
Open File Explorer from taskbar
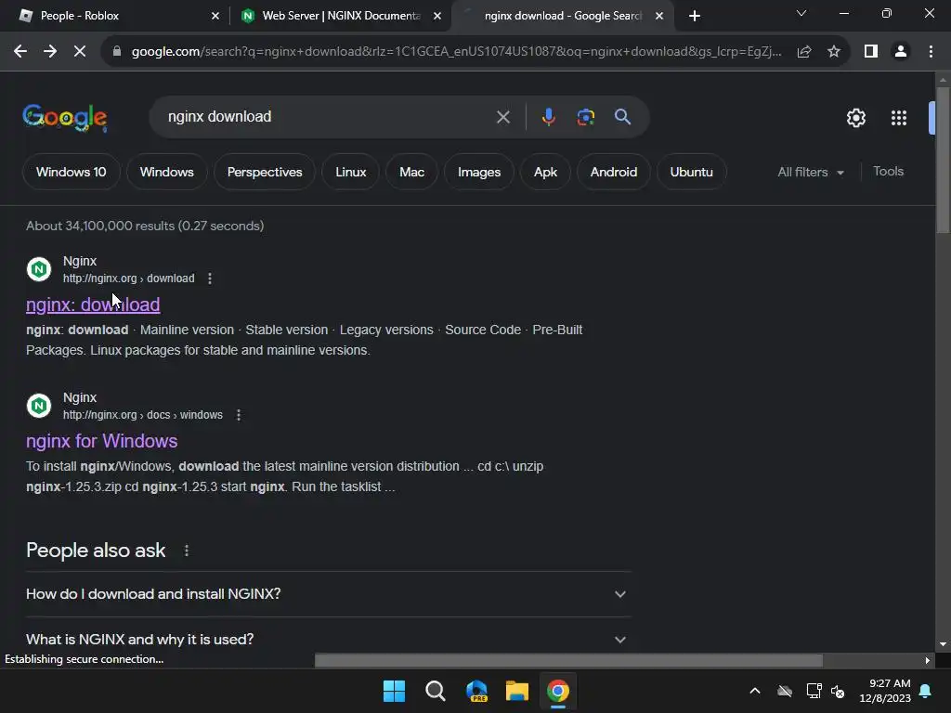[517, 691]
